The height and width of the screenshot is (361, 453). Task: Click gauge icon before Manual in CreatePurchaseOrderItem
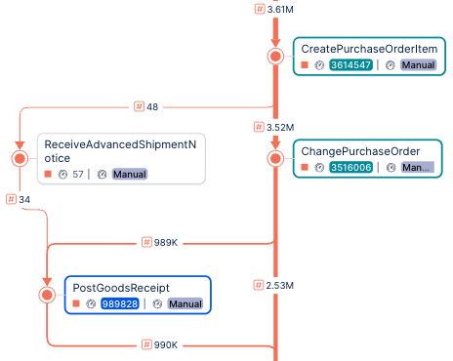click(391, 65)
